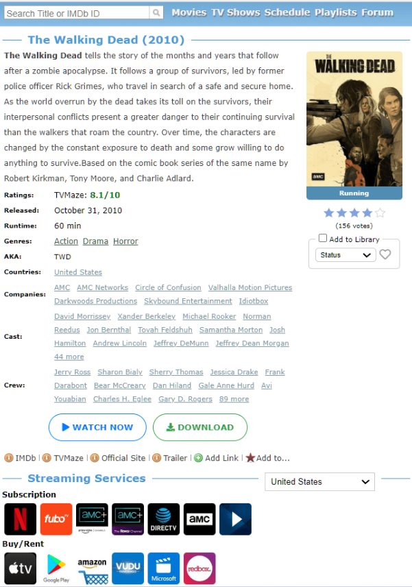Select the fuboTV streaming icon
412x587 pixels.
[56, 519]
